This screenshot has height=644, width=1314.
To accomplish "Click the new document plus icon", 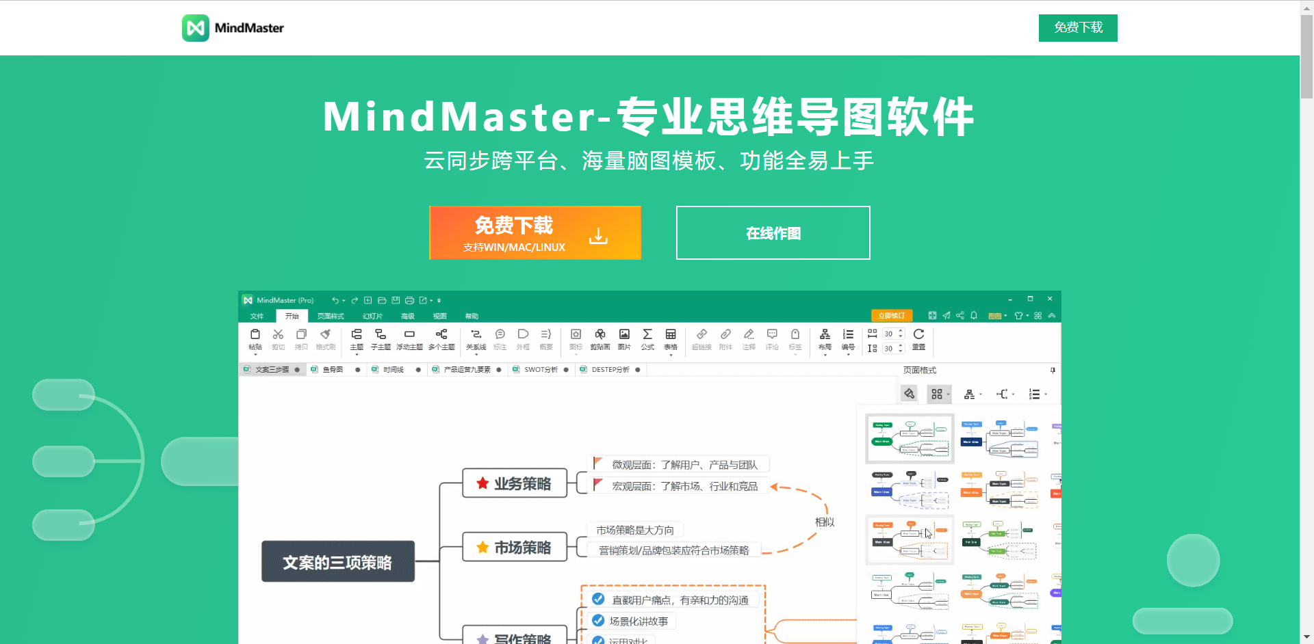I will [x=368, y=300].
